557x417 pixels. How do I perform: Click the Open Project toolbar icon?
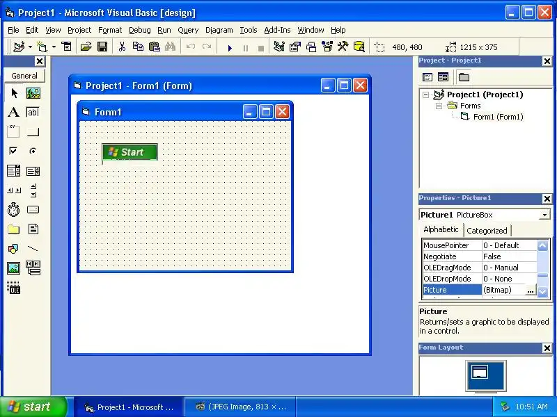pos(86,47)
